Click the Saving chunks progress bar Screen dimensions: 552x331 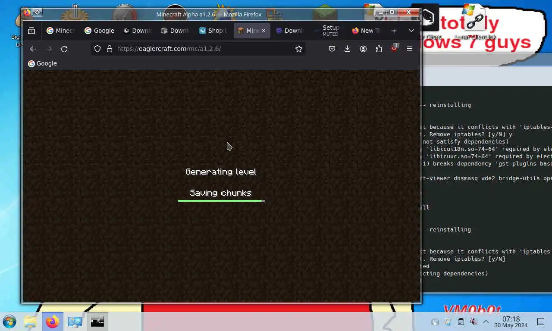click(221, 200)
